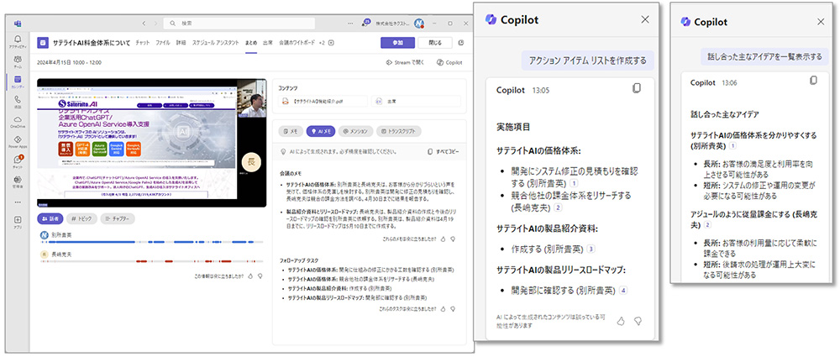
Task: Open Power Apps in the Teams sidebar
Action: pyautogui.click(x=18, y=141)
